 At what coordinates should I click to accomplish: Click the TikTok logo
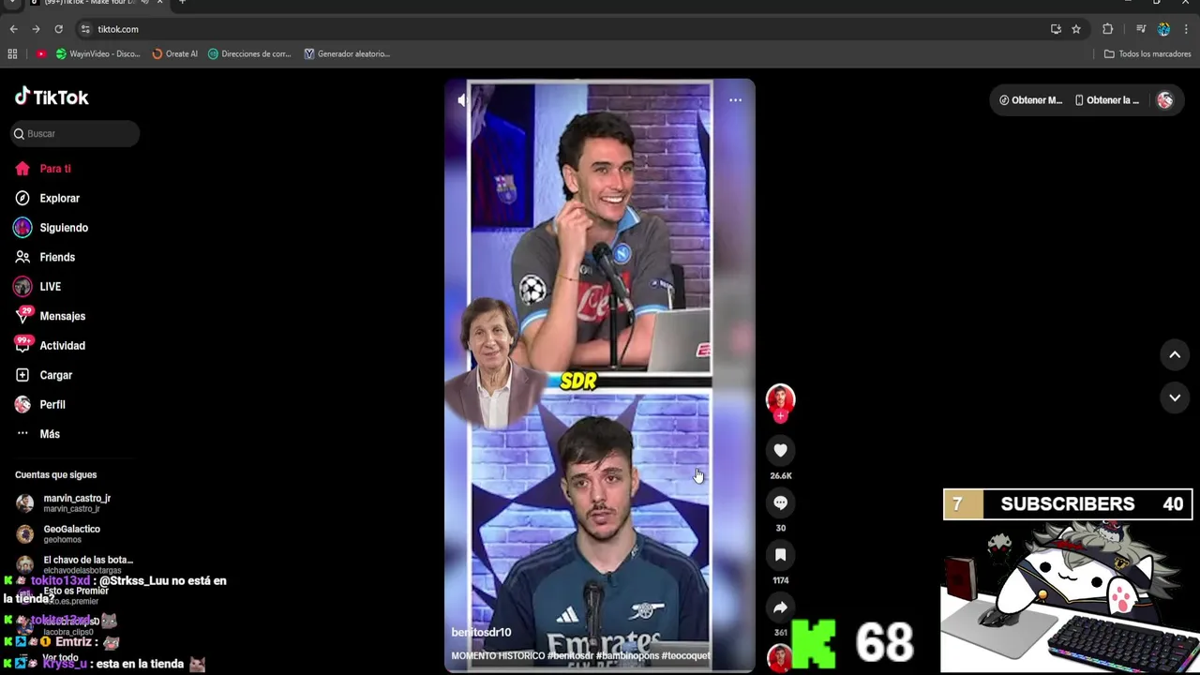tap(52, 97)
